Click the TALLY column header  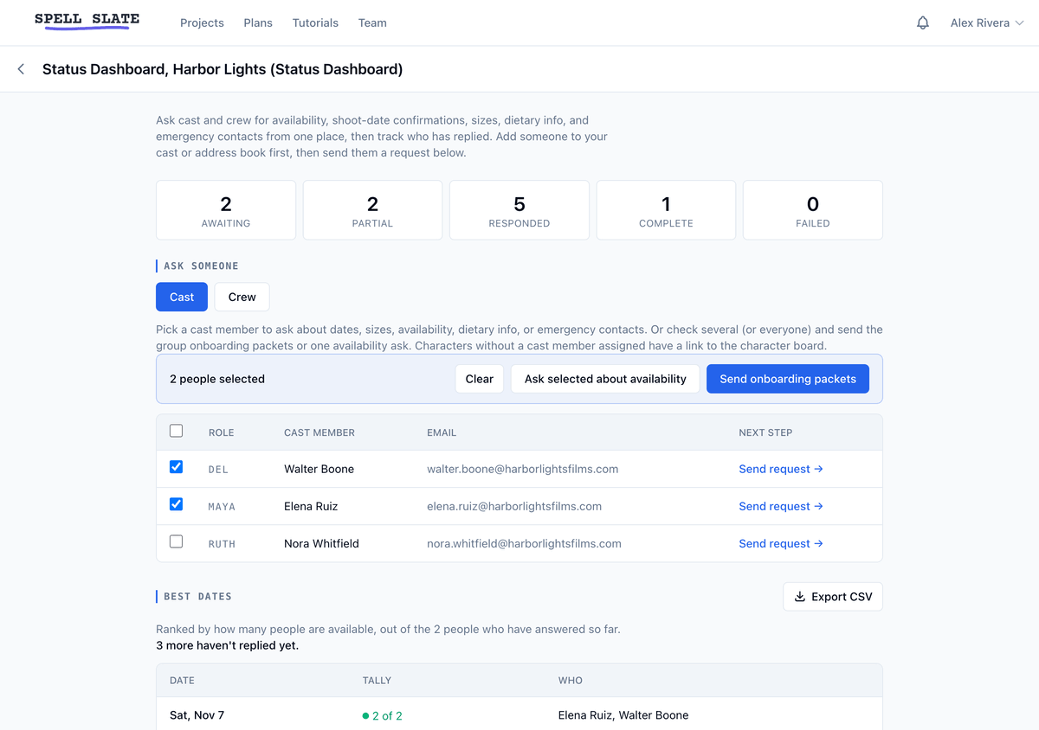pyautogui.click(x=377, y=681)
